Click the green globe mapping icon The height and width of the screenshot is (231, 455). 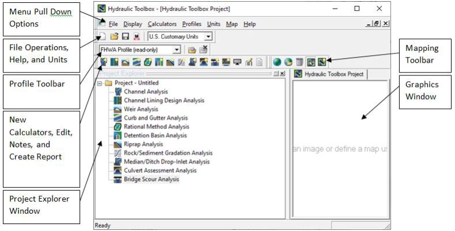pos(277,62)
